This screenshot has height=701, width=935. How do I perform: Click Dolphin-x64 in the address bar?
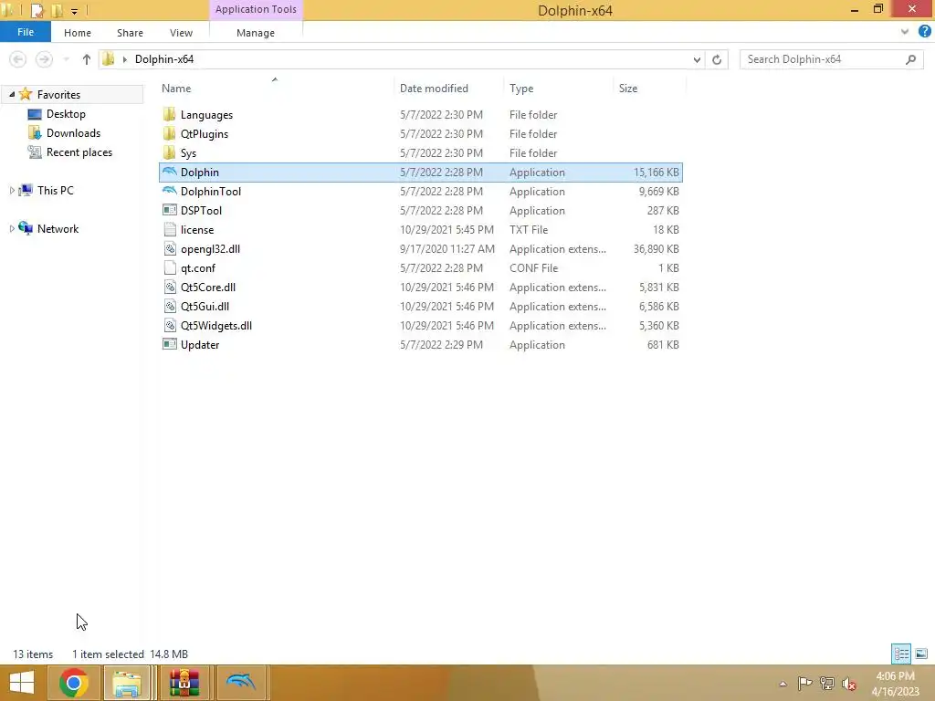[x=164, y=59]
